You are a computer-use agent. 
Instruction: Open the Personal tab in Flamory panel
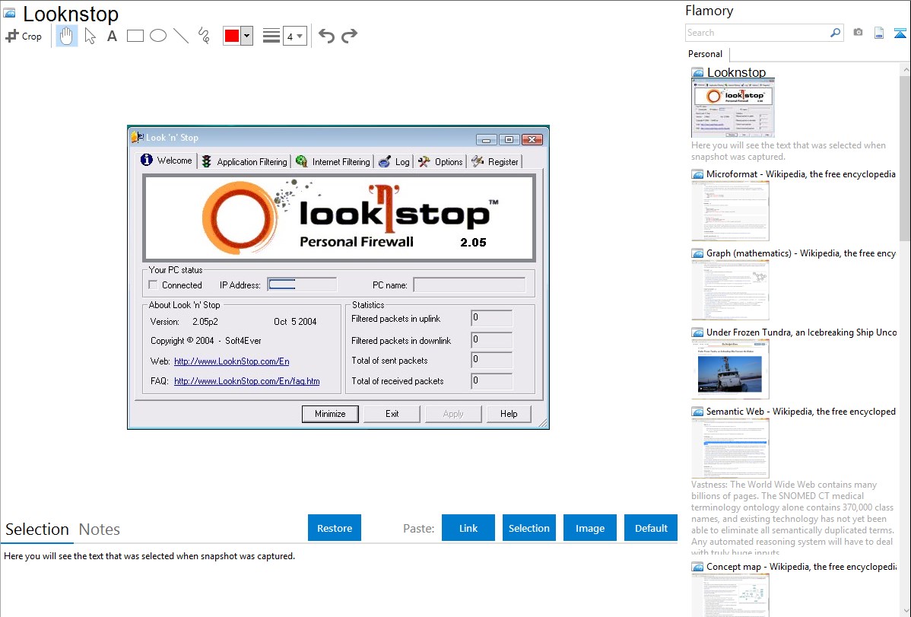coord(705,54)
